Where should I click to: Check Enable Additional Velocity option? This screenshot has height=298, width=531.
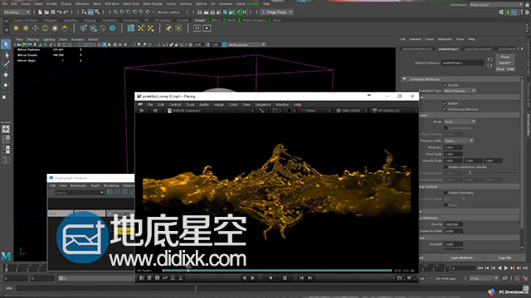pos(446,167)
